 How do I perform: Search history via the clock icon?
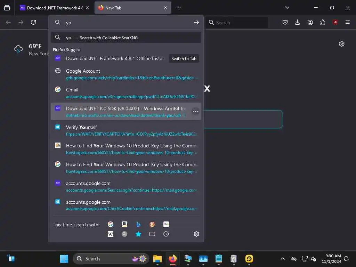166,234
